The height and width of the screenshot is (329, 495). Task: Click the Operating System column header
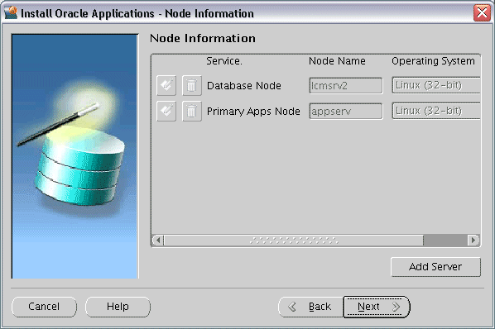click(x=433, y=61)
